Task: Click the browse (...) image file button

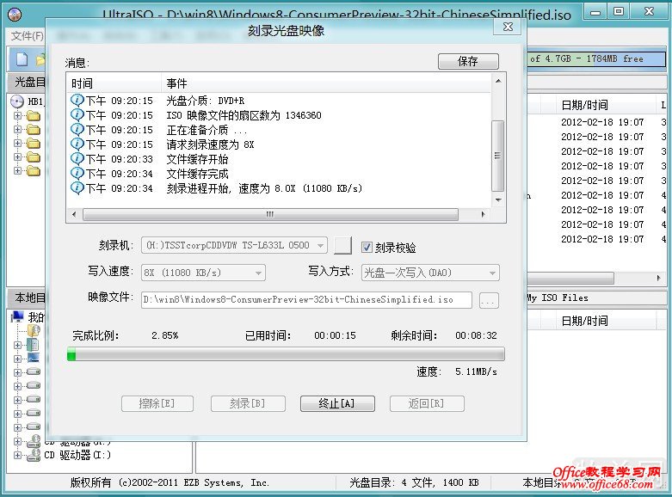Action: 489,300
